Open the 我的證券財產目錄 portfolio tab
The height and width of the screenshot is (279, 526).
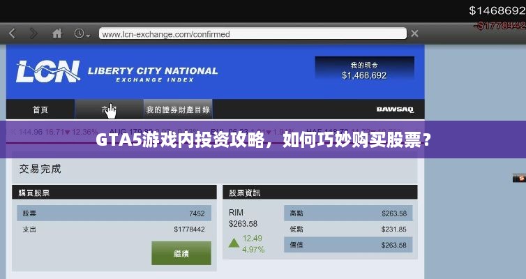tap(178, 110)
